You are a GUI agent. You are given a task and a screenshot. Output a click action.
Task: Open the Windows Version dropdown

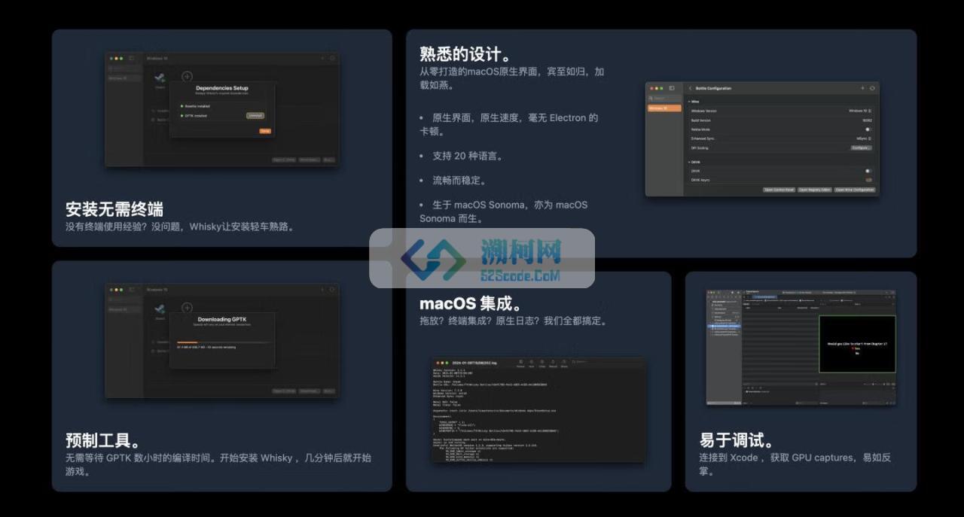(860, 111)
